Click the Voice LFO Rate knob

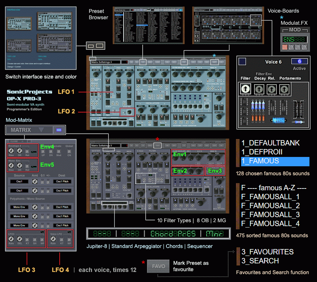coord(54,238)
